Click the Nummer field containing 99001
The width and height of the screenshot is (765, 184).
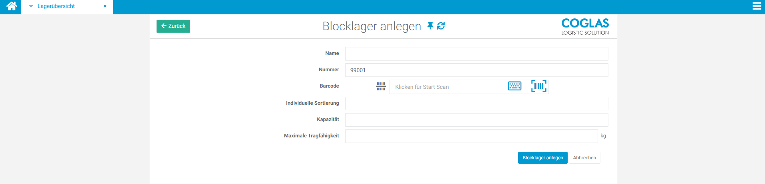tap(476, 70)
